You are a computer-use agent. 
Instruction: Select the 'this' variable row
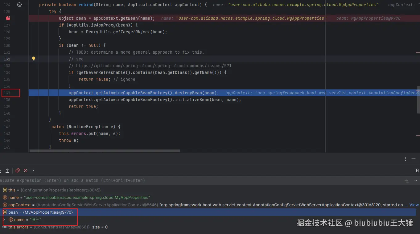click(x=208, y=190)
